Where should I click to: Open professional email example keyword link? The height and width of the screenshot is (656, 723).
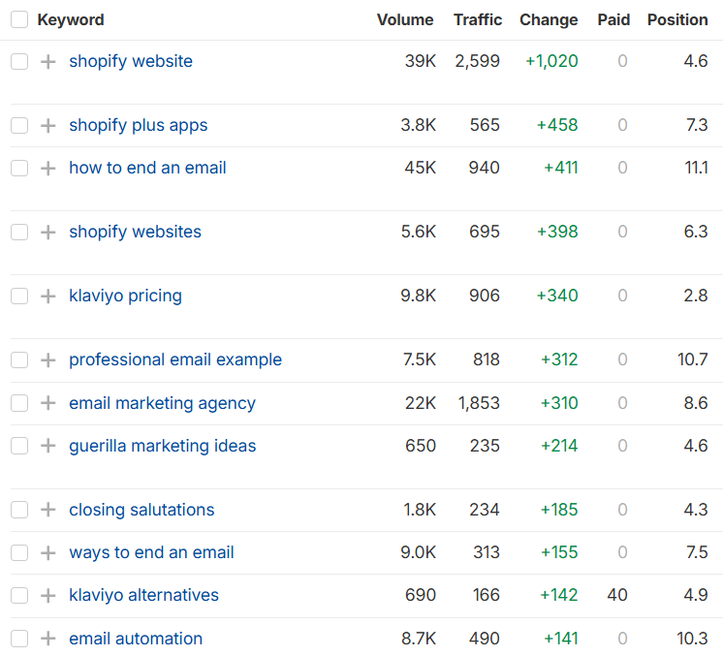point(175,360)
